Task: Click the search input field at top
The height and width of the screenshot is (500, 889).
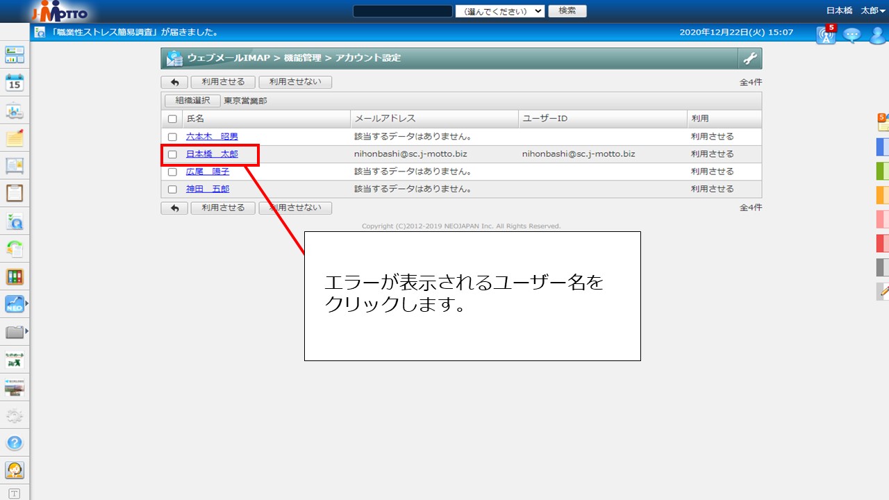Action: click(x=403, y=11)
